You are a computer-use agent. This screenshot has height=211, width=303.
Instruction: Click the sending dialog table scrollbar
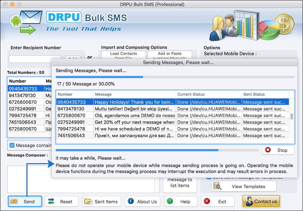click(x=292, y=117)
